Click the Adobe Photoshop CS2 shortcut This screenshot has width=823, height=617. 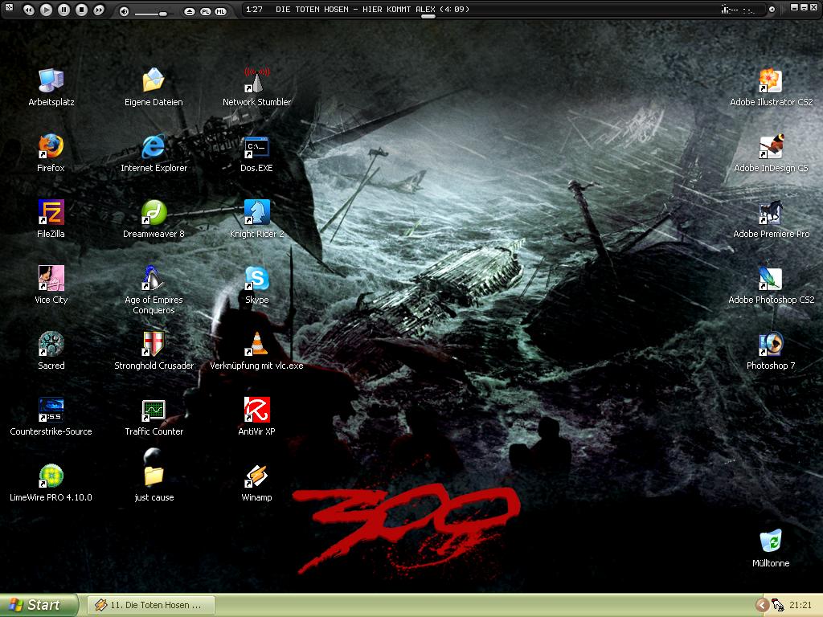[770, 279]
